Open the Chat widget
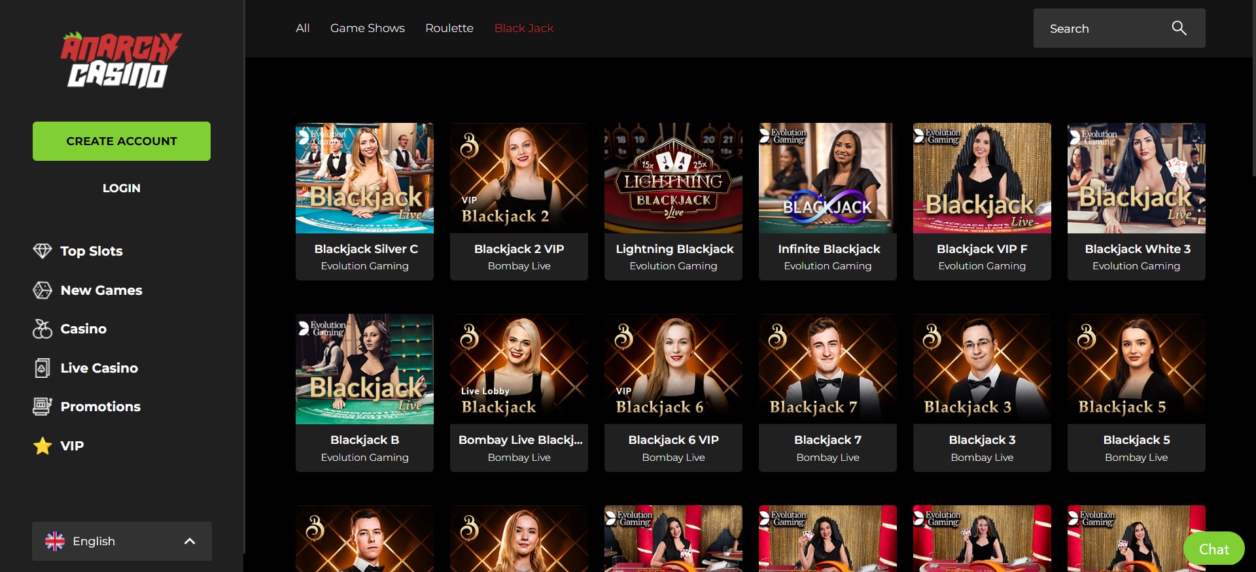This screenshot has height=572, width=1256. pos(1214,549)
